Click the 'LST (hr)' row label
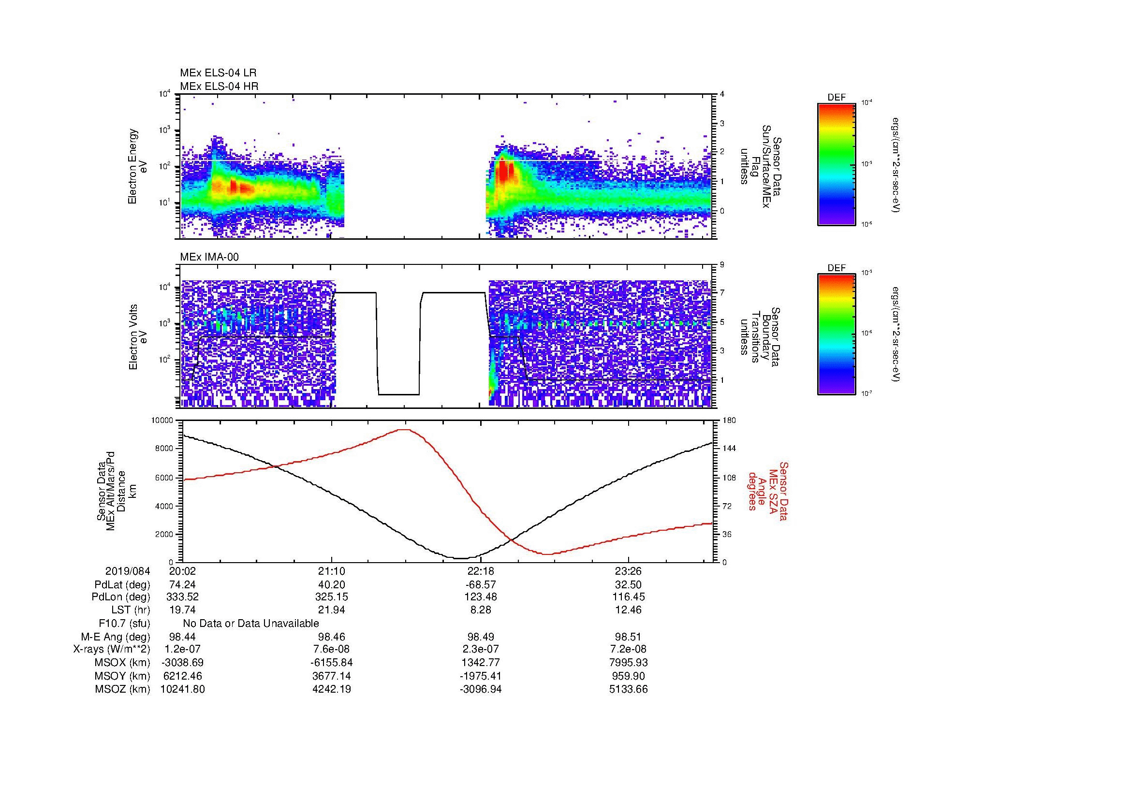 (131, 610)
